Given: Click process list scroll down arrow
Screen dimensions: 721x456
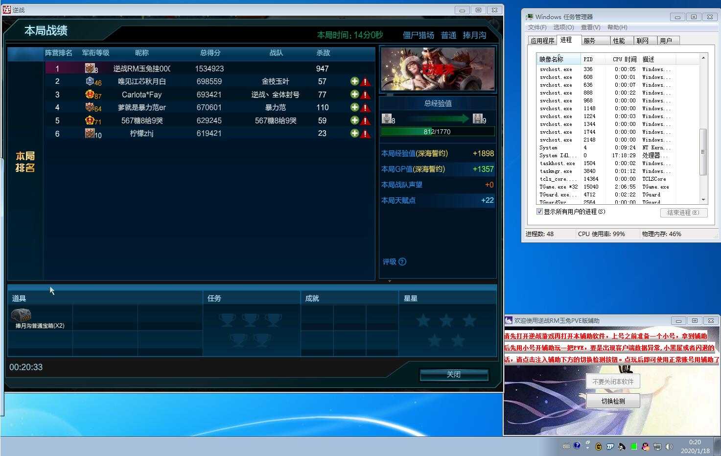Looking at the screenshot, I should tap(703, 199).
